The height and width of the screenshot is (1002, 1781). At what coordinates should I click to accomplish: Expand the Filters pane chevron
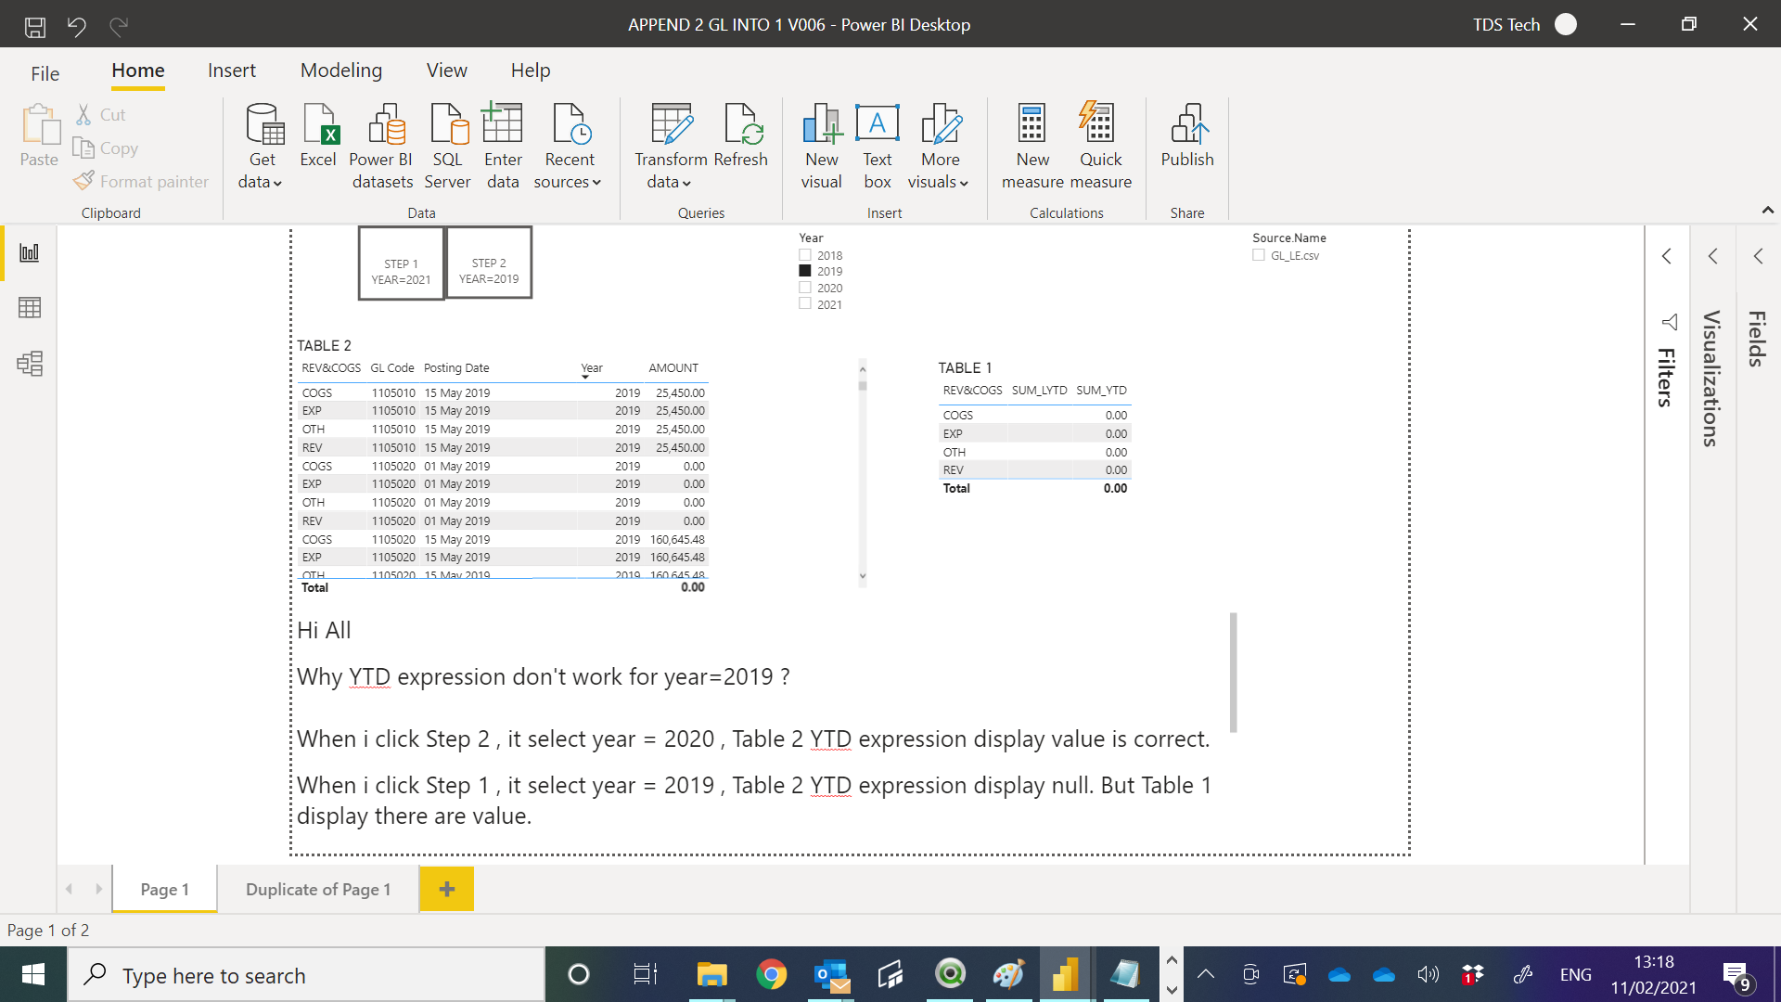1667,256
